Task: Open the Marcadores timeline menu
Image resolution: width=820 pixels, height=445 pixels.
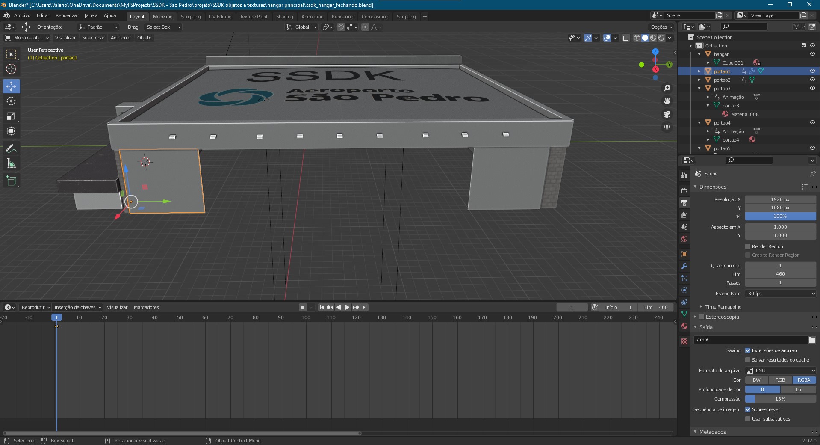Action: pyautogui.click(x=146, y=307)
